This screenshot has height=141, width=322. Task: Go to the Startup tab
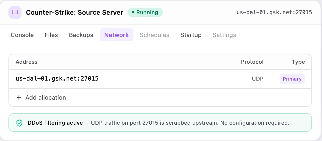191,35
